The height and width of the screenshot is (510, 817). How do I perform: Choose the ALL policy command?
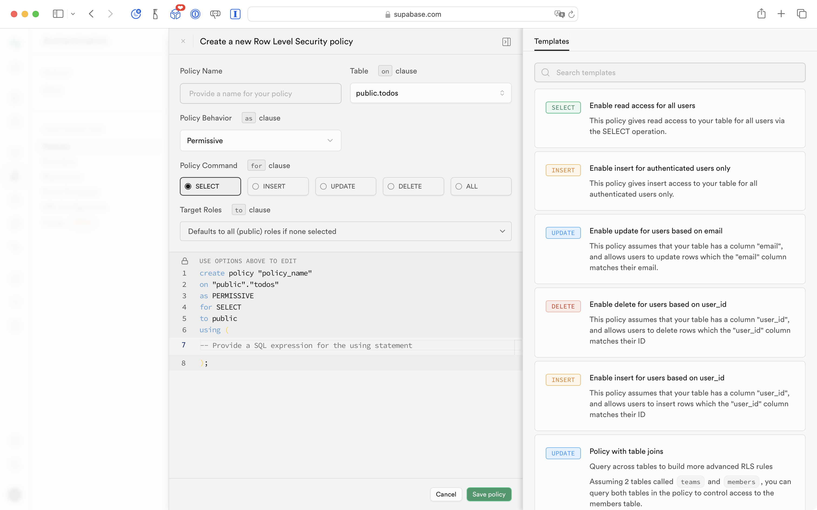(481, 186)
